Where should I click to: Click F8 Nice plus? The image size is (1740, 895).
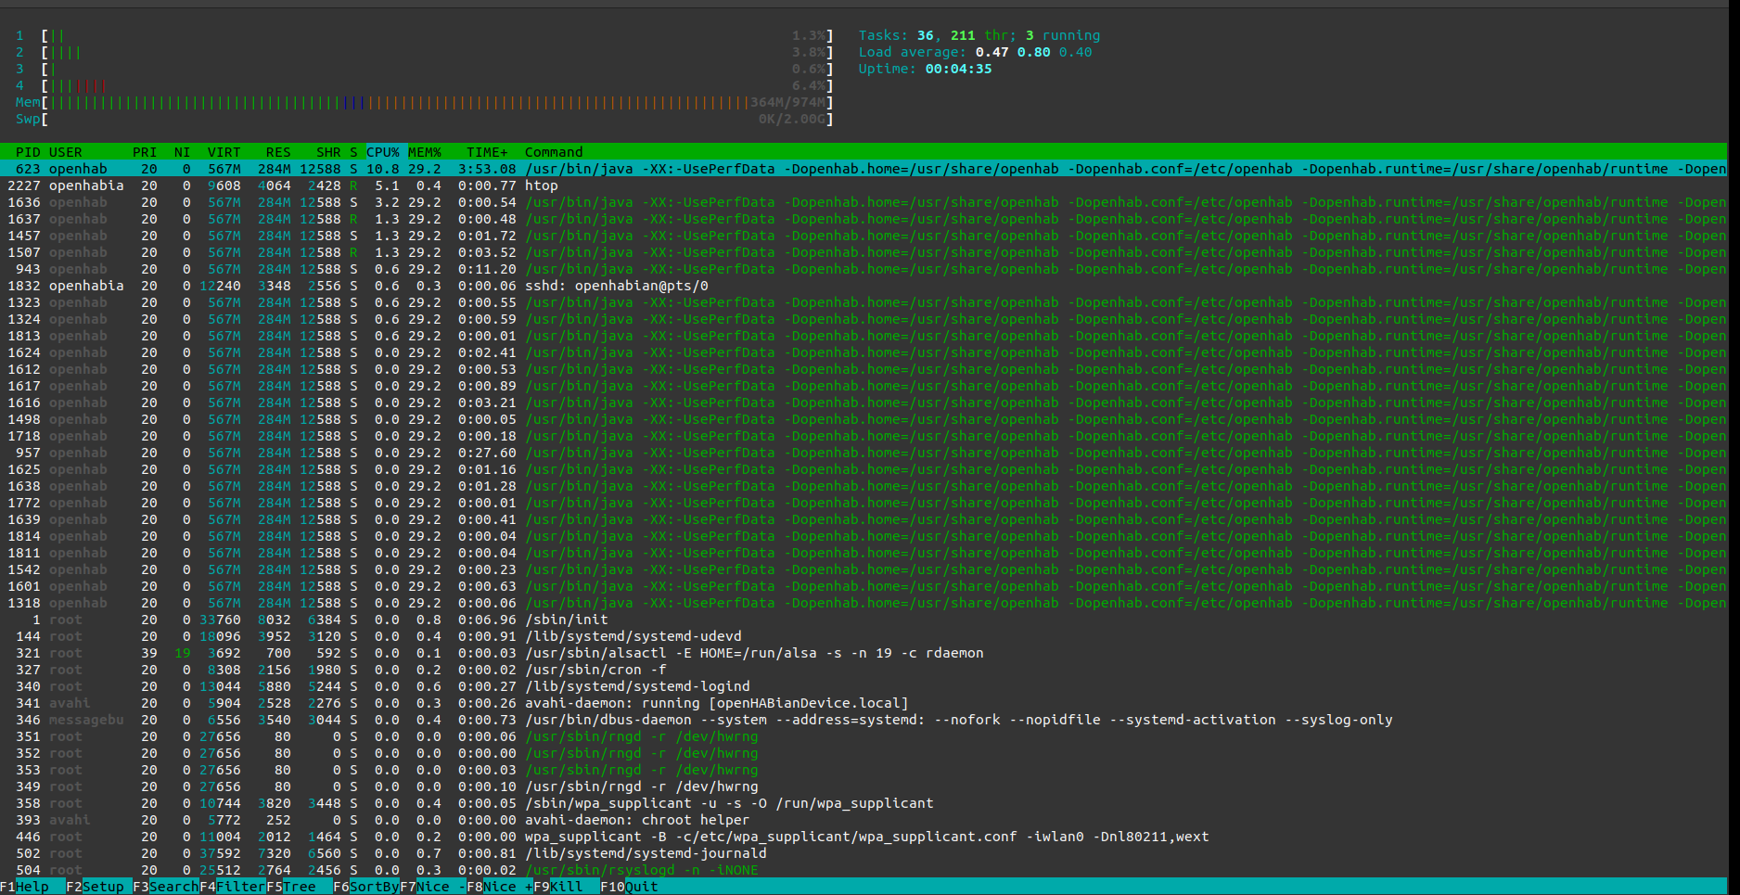[x=500, y=887]
